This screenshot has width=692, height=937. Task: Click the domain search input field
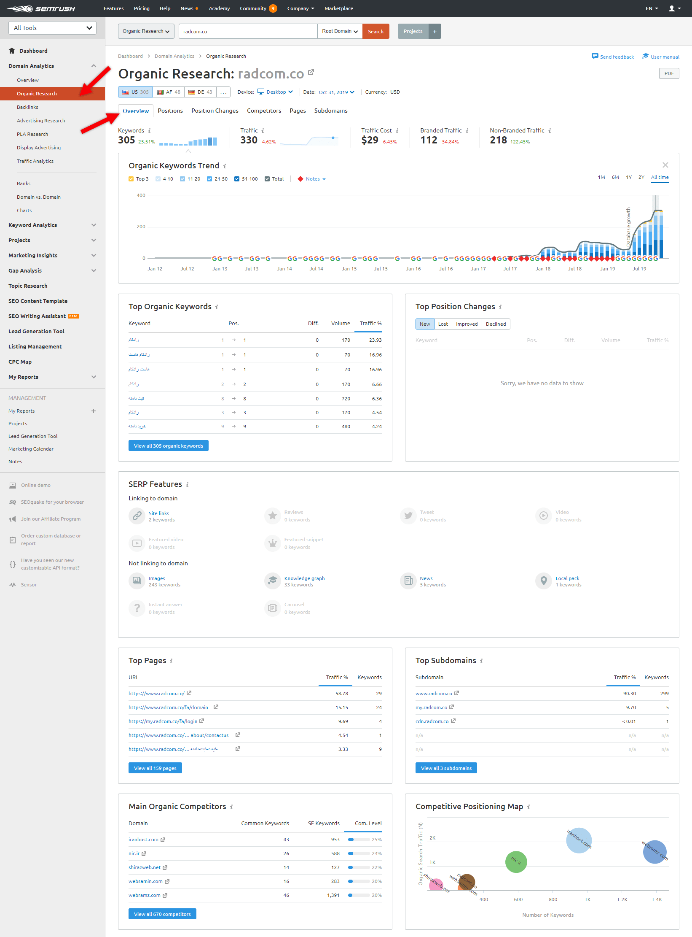pyautogui.click(x=248, y=32)
